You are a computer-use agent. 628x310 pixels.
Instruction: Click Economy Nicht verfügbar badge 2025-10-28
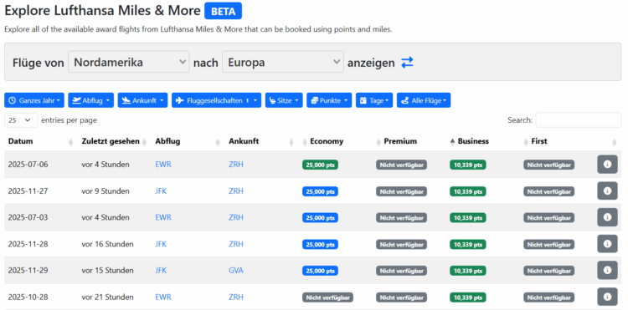click(327, 297)
